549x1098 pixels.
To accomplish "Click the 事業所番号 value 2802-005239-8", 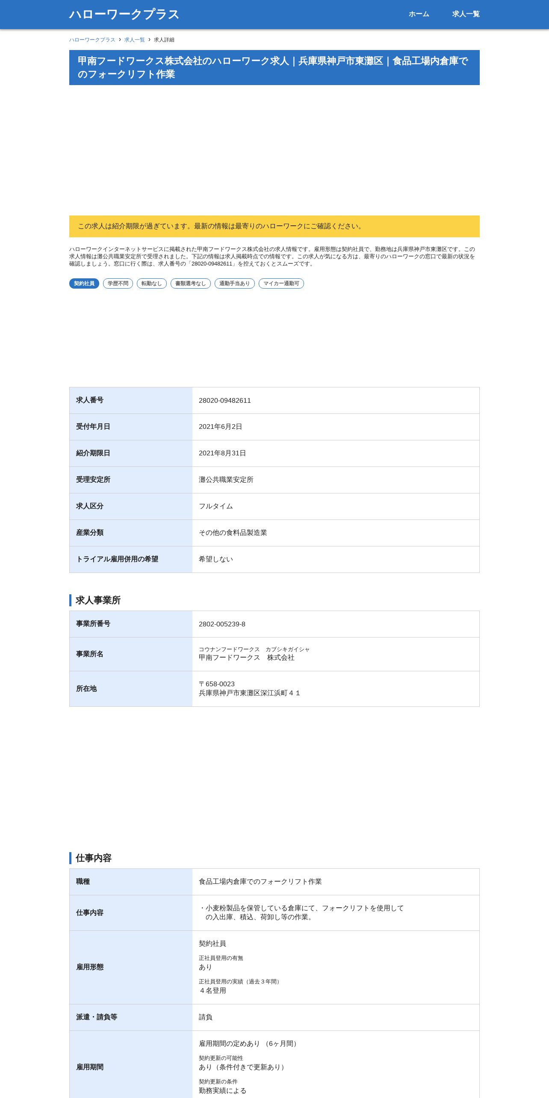I will click(222, 624).
